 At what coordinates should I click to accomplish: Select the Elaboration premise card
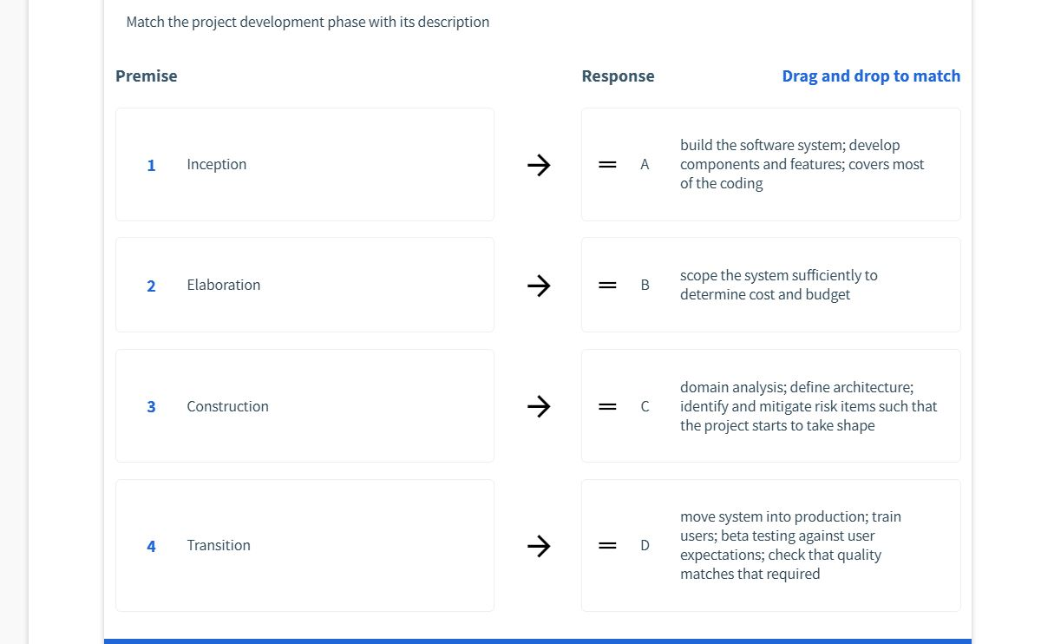(x=304, y=285)
